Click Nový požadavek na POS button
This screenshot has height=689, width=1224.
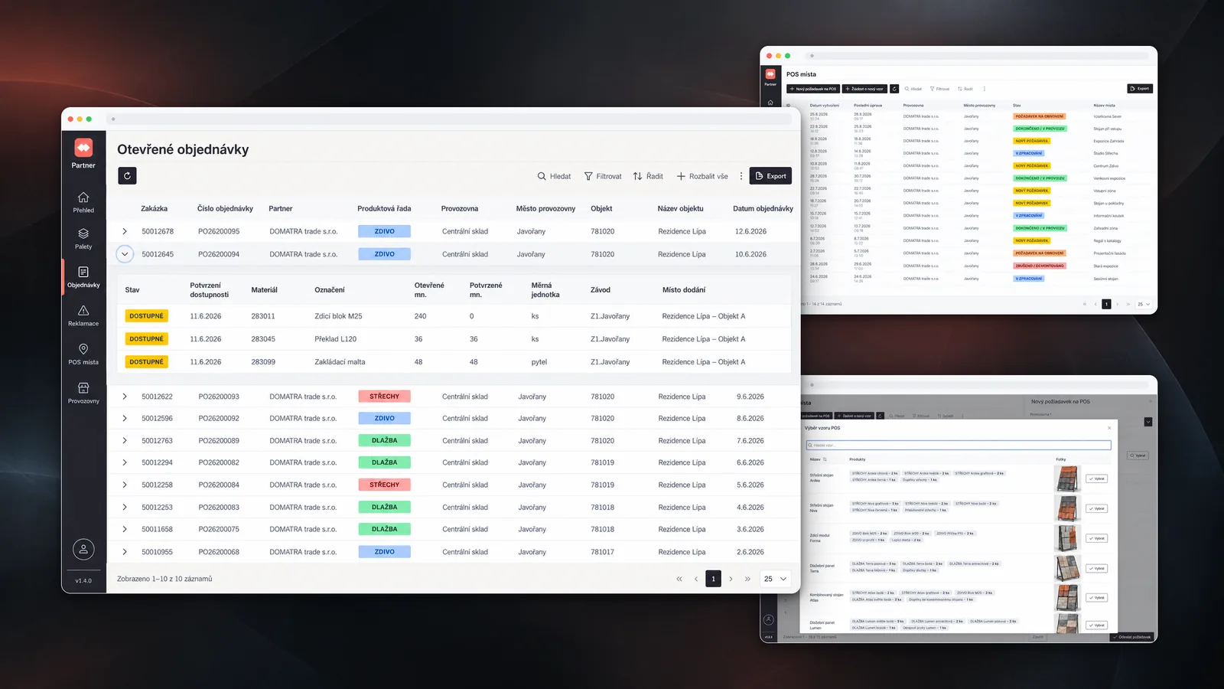pos(813,89)
